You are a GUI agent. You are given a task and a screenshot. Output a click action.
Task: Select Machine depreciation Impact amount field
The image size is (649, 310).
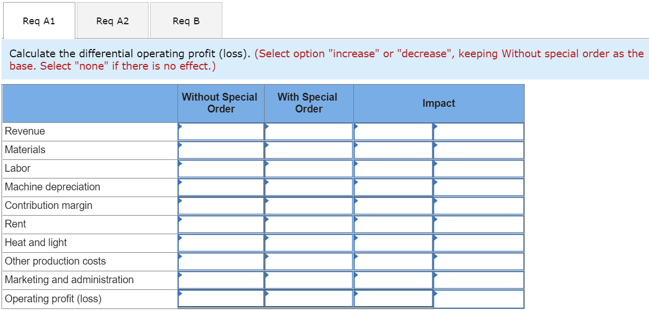(393, 187)
